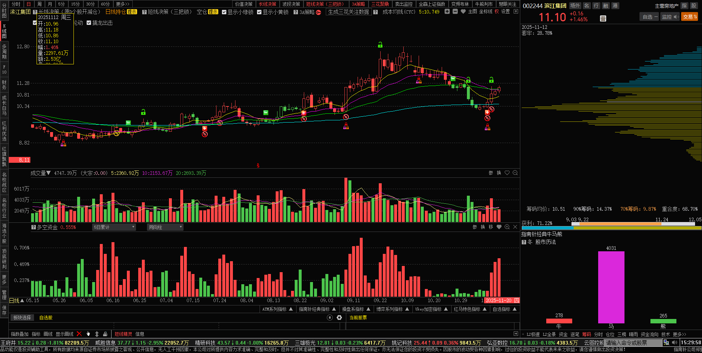Viewport: 702px width, 353px height.
Task: Open help for 多空资金 indicator
Action: pos(34,228)
